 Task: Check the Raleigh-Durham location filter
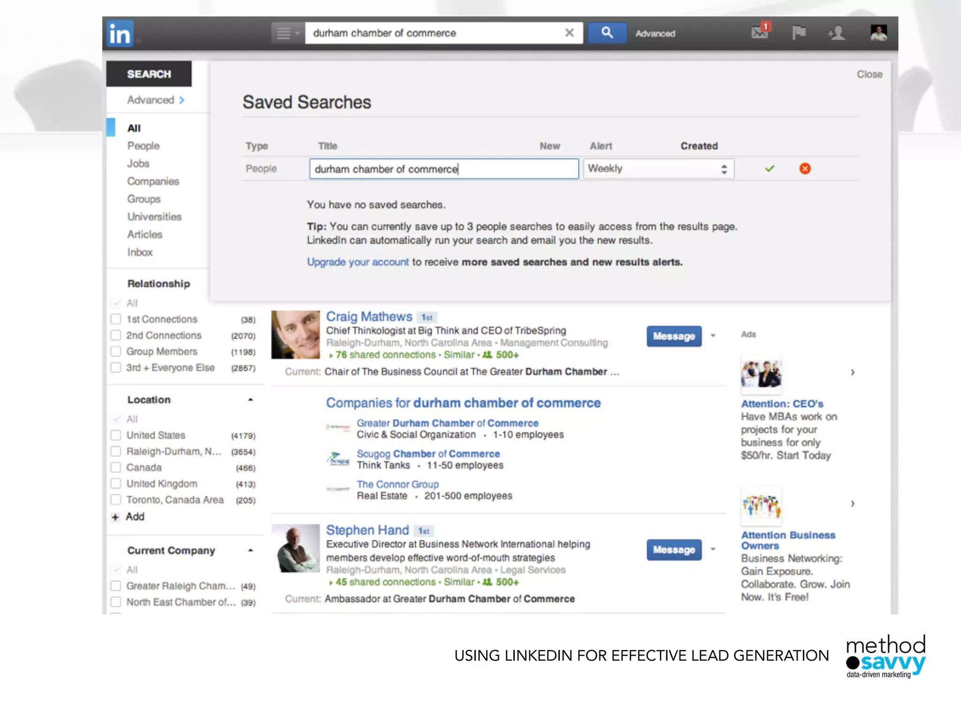pos(115,451)
